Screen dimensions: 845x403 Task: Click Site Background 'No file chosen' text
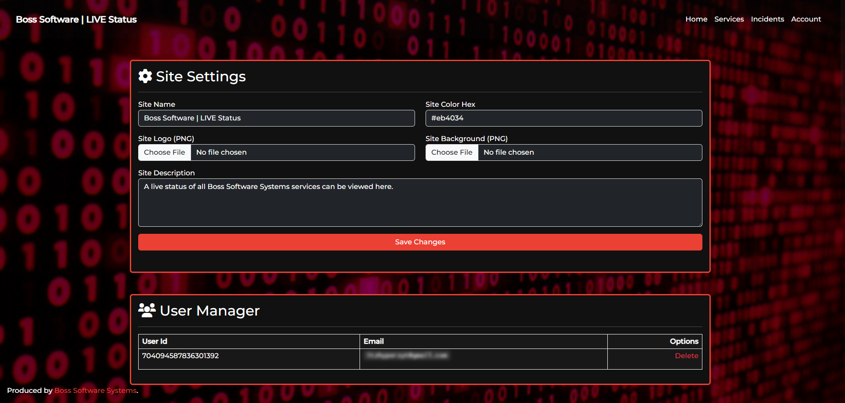click(509, 152)
